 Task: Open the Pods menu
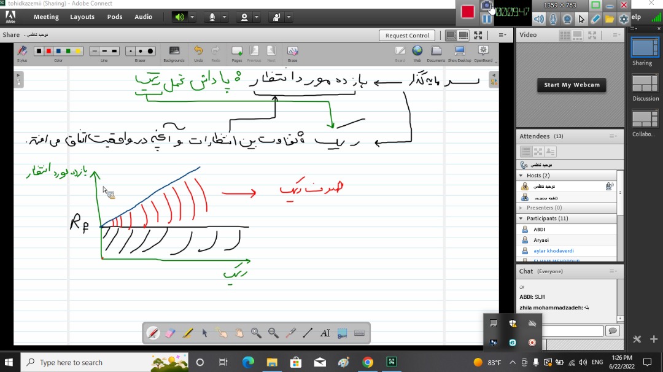pos(115,17)
